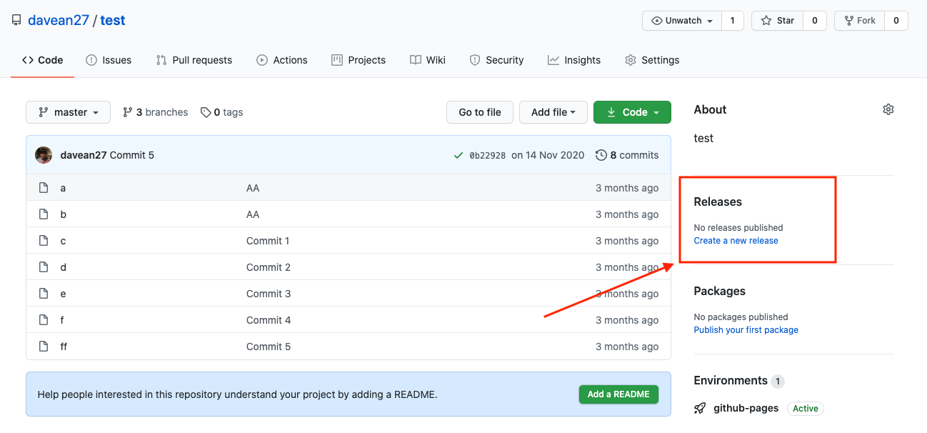Click the Add a README button
This screenshot has height=433, width=927.
618,394
